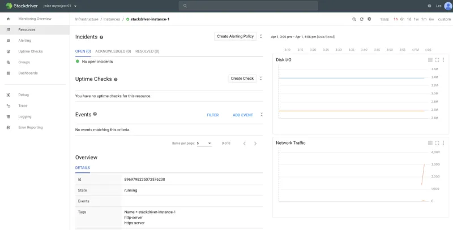The height and width of the screenshot is (230, 453).
Task: Click the Error Reporting sidebar icon
Action: (8, 127)
